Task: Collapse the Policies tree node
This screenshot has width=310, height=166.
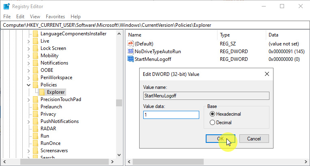Action: (x=29, y=85)
